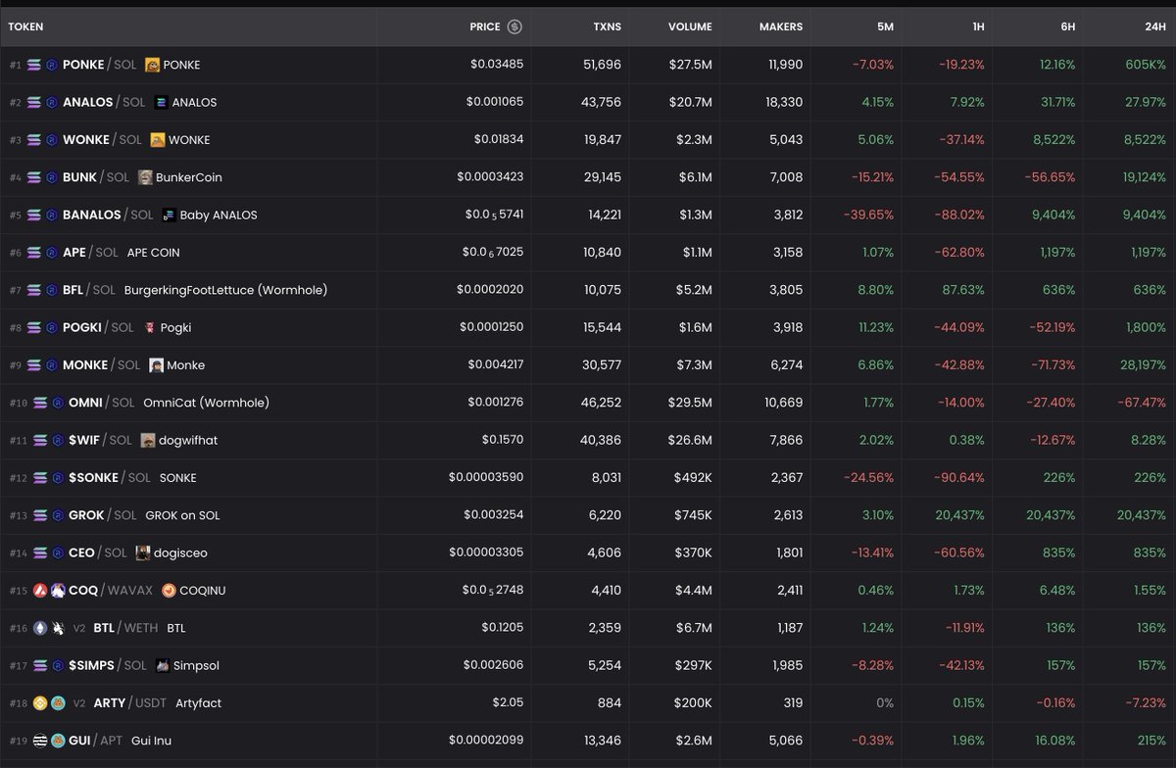The width and height of the screenshot is (1176, 768).
Task: Click the DEX icon in GUI row
Action: click(58, 741)
